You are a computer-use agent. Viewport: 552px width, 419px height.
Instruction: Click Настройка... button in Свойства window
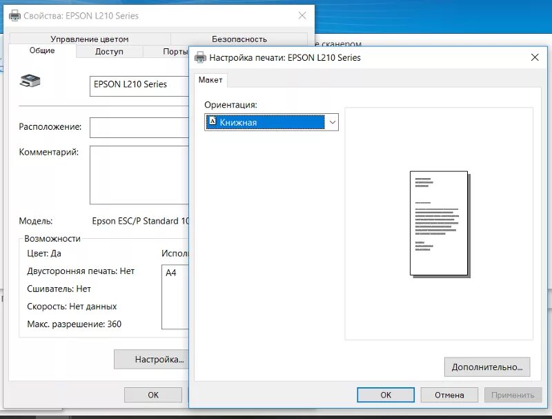(151, 359)
